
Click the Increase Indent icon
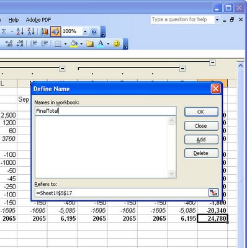45,43
